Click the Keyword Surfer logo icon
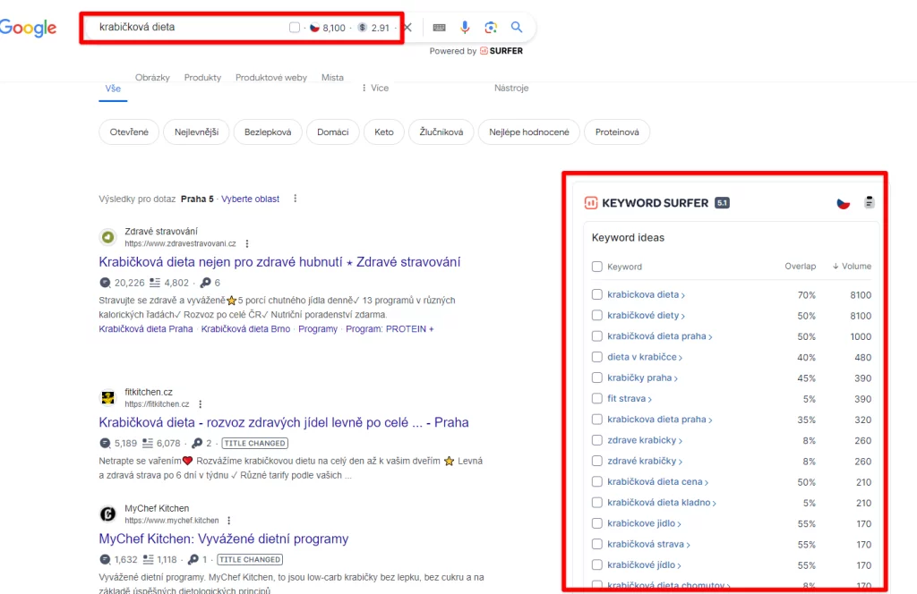 tap(591, 203)
